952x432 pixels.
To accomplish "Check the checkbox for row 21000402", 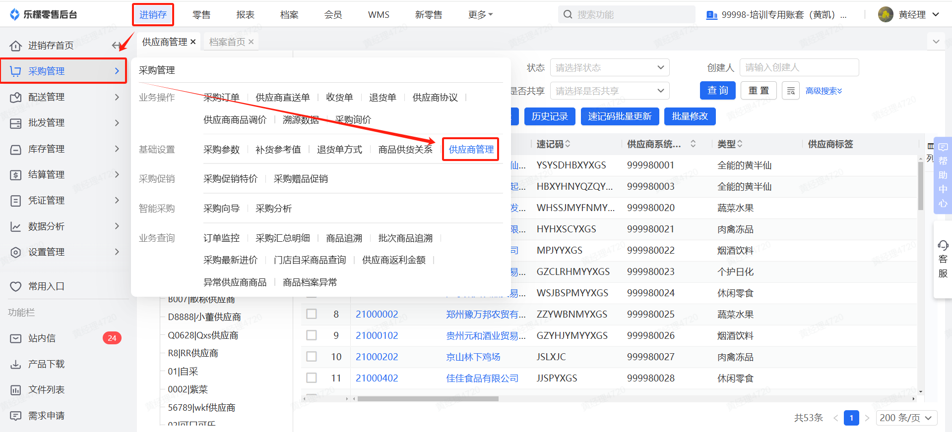I will pyautogui.click(x=312, y=378).
